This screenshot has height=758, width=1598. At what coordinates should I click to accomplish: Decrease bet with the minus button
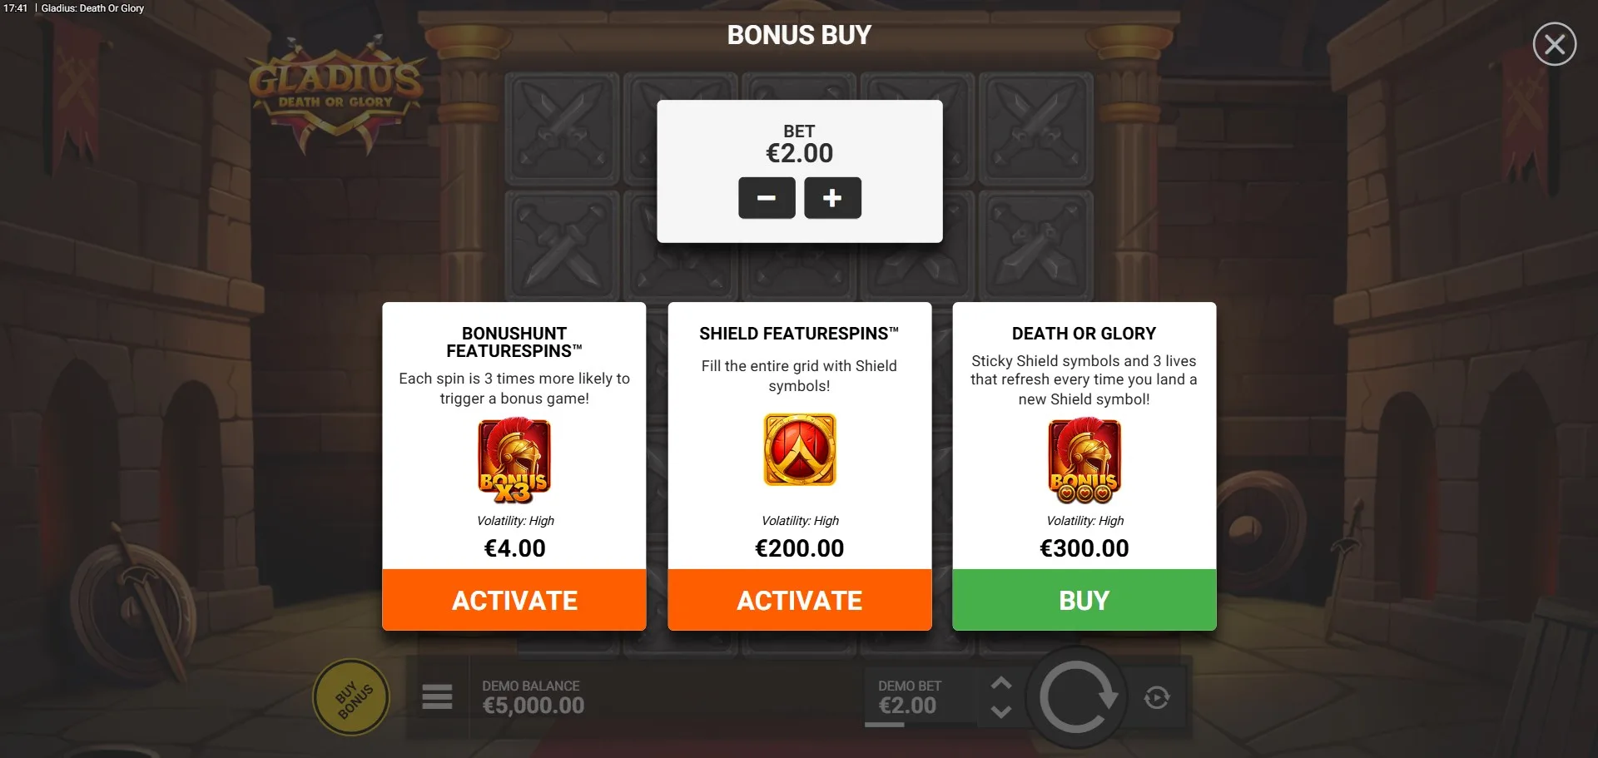pos(767,198)
